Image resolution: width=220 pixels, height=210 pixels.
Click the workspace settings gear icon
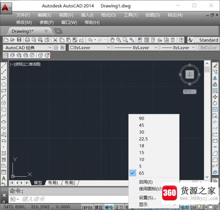click(x=56, y=48)
